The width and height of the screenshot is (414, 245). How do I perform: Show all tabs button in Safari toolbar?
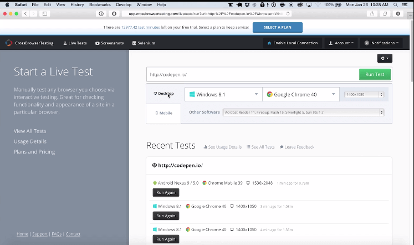385,13
